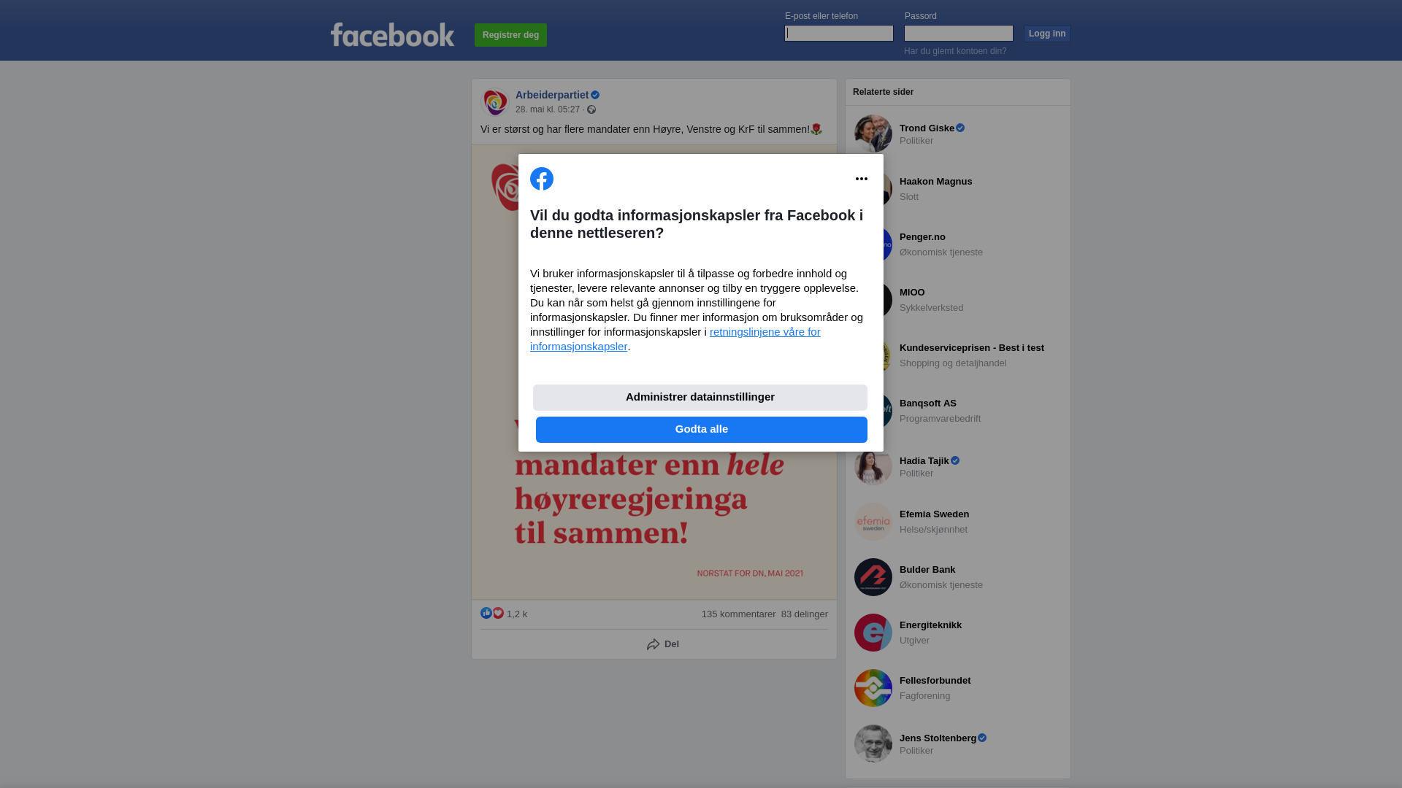Click the Facebook logo in cookie dialog

pyautogui.click(x=542, y=179)
